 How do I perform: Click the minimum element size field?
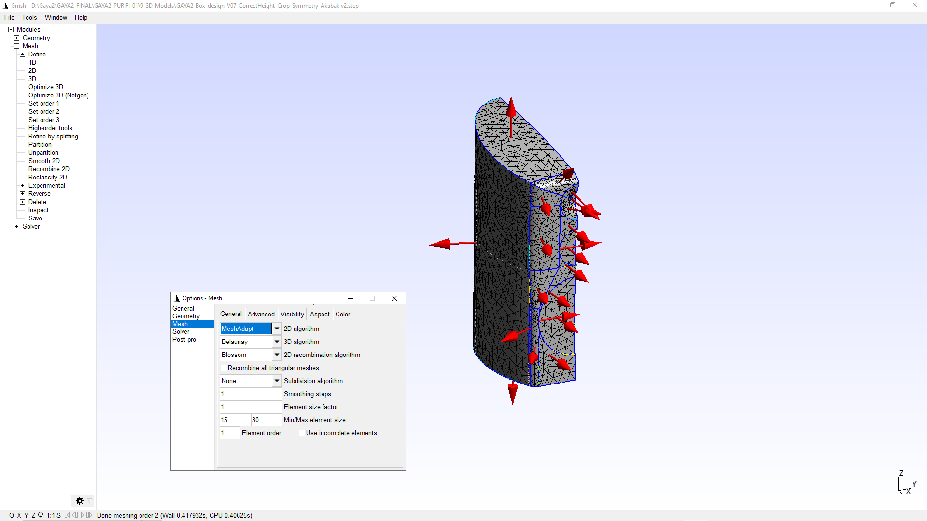[235, 420]
